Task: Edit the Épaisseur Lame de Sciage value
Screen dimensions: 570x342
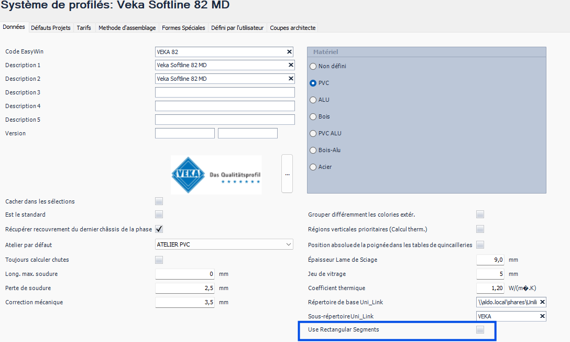Action: [490, 260]
